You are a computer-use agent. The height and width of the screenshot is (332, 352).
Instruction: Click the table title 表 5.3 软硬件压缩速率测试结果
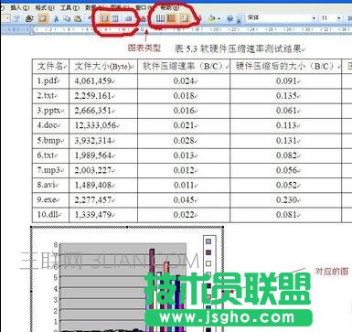coord(239,48)
